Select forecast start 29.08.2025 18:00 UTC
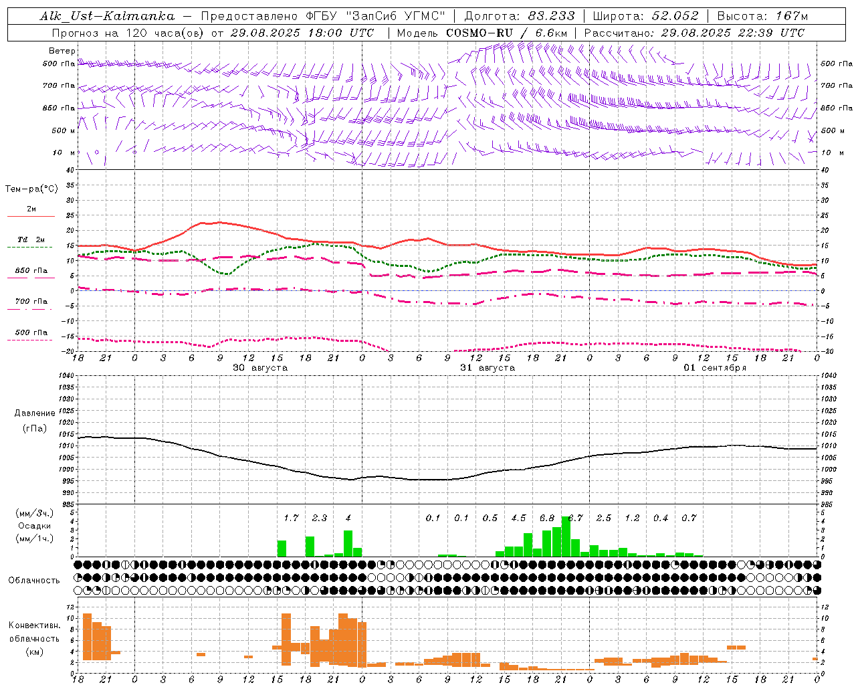This screenshot has width=856, height=685. (302, 33)
